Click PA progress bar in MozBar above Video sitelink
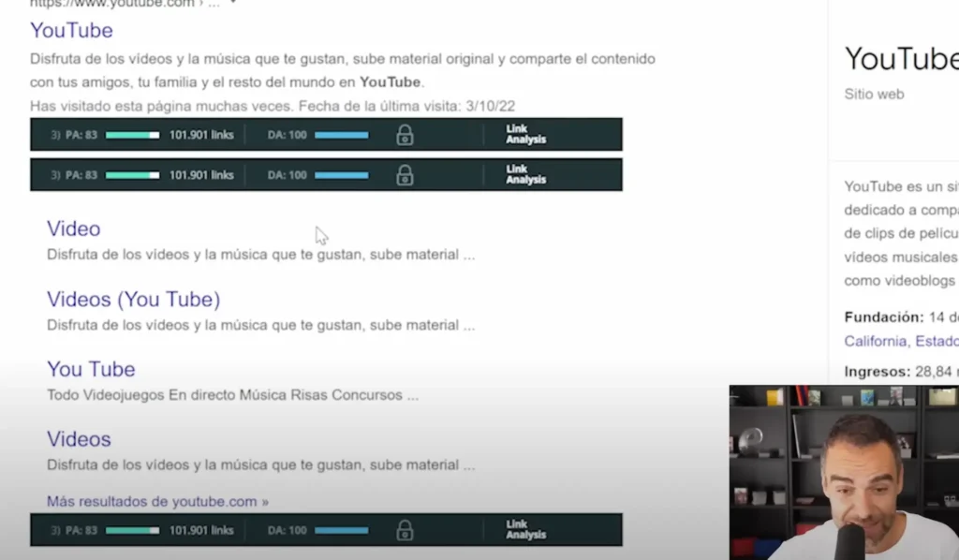 tap(132, 175)
